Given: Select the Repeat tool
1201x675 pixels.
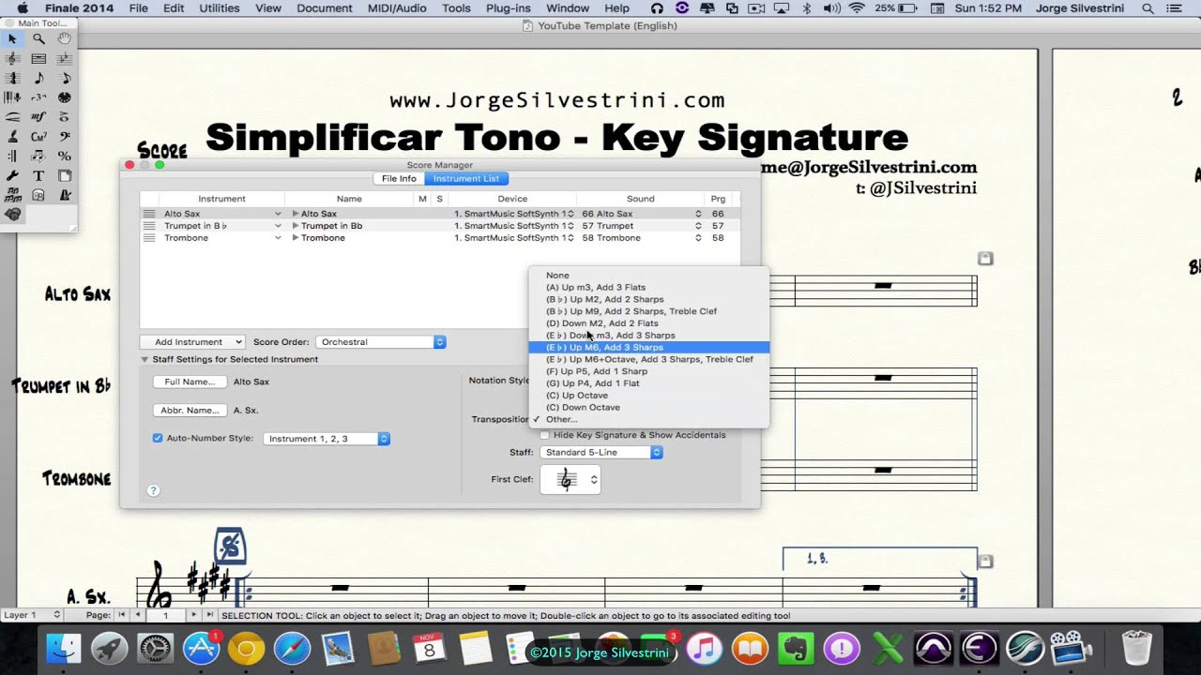Looking at the screenshot, I should pos(12,156).
